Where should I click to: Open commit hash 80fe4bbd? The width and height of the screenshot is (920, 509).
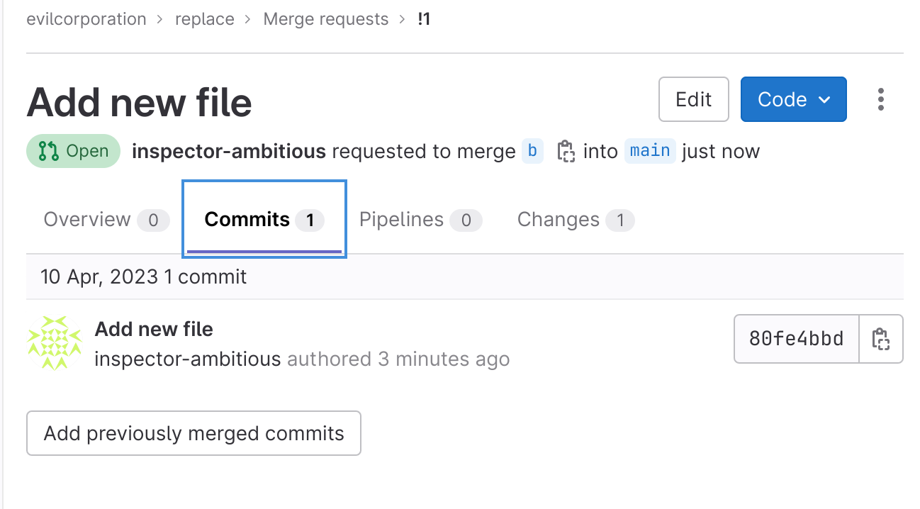[x=796, y=339]
